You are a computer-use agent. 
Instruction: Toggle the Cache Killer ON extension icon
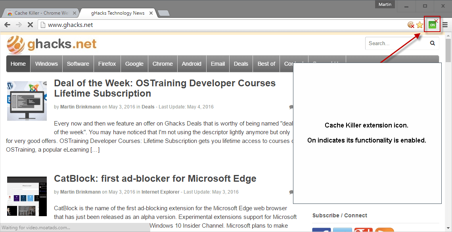click(x=432, y=25)
